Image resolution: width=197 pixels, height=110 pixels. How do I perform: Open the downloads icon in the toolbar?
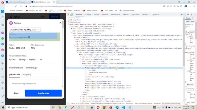pyautogui.click(x=190, y=6)
